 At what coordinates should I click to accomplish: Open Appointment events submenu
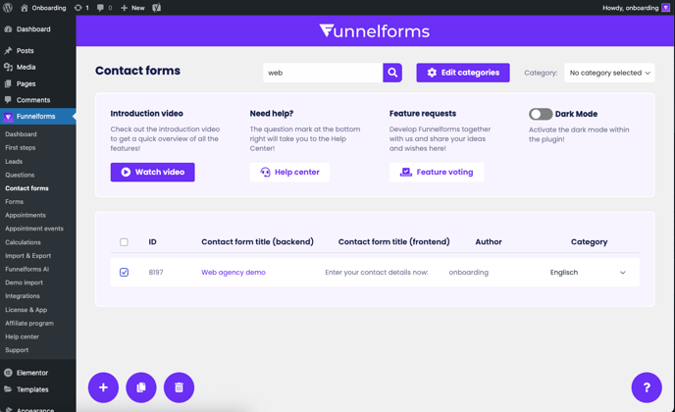(x=34, y=229)
